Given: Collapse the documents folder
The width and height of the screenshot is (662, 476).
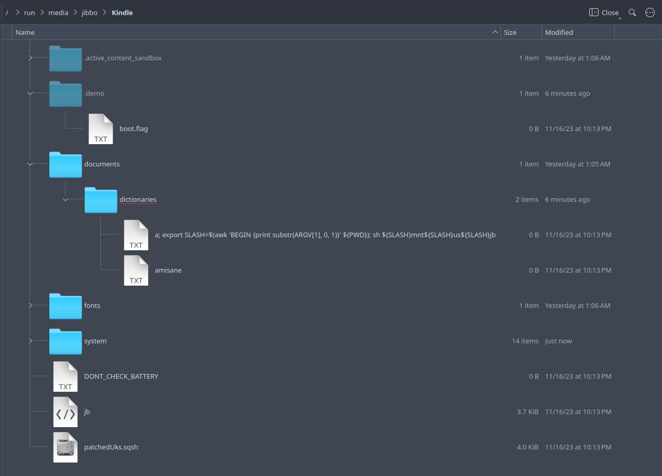Looking at the screenshot, I should click(x=30, y=164).
